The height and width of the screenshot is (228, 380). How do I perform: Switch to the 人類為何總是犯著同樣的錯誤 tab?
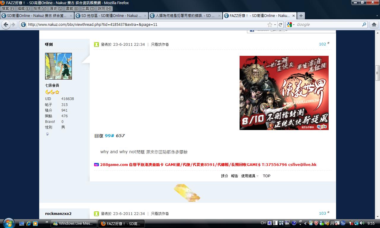(185, 16)
